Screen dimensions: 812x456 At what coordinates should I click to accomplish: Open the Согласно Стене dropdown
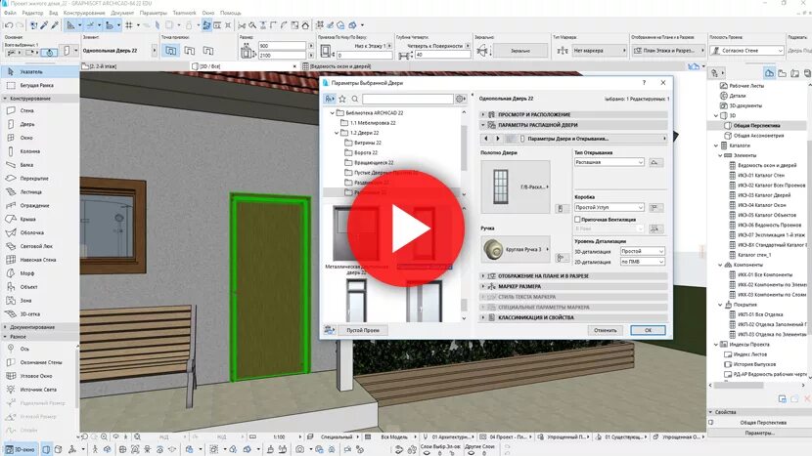point(746,51)
